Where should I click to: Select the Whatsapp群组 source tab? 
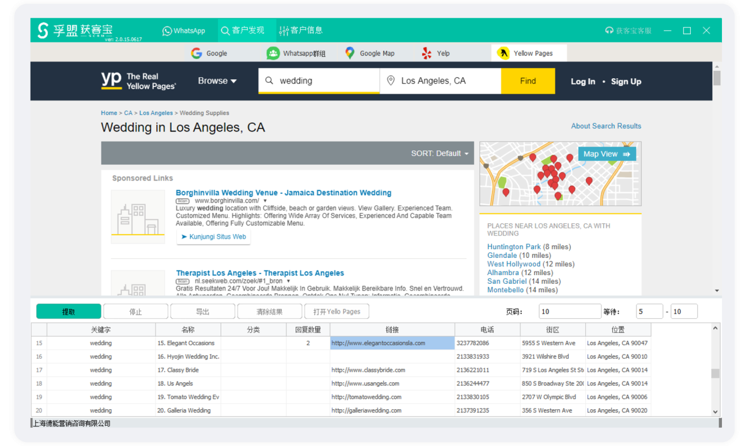click(x=296, y=53)
